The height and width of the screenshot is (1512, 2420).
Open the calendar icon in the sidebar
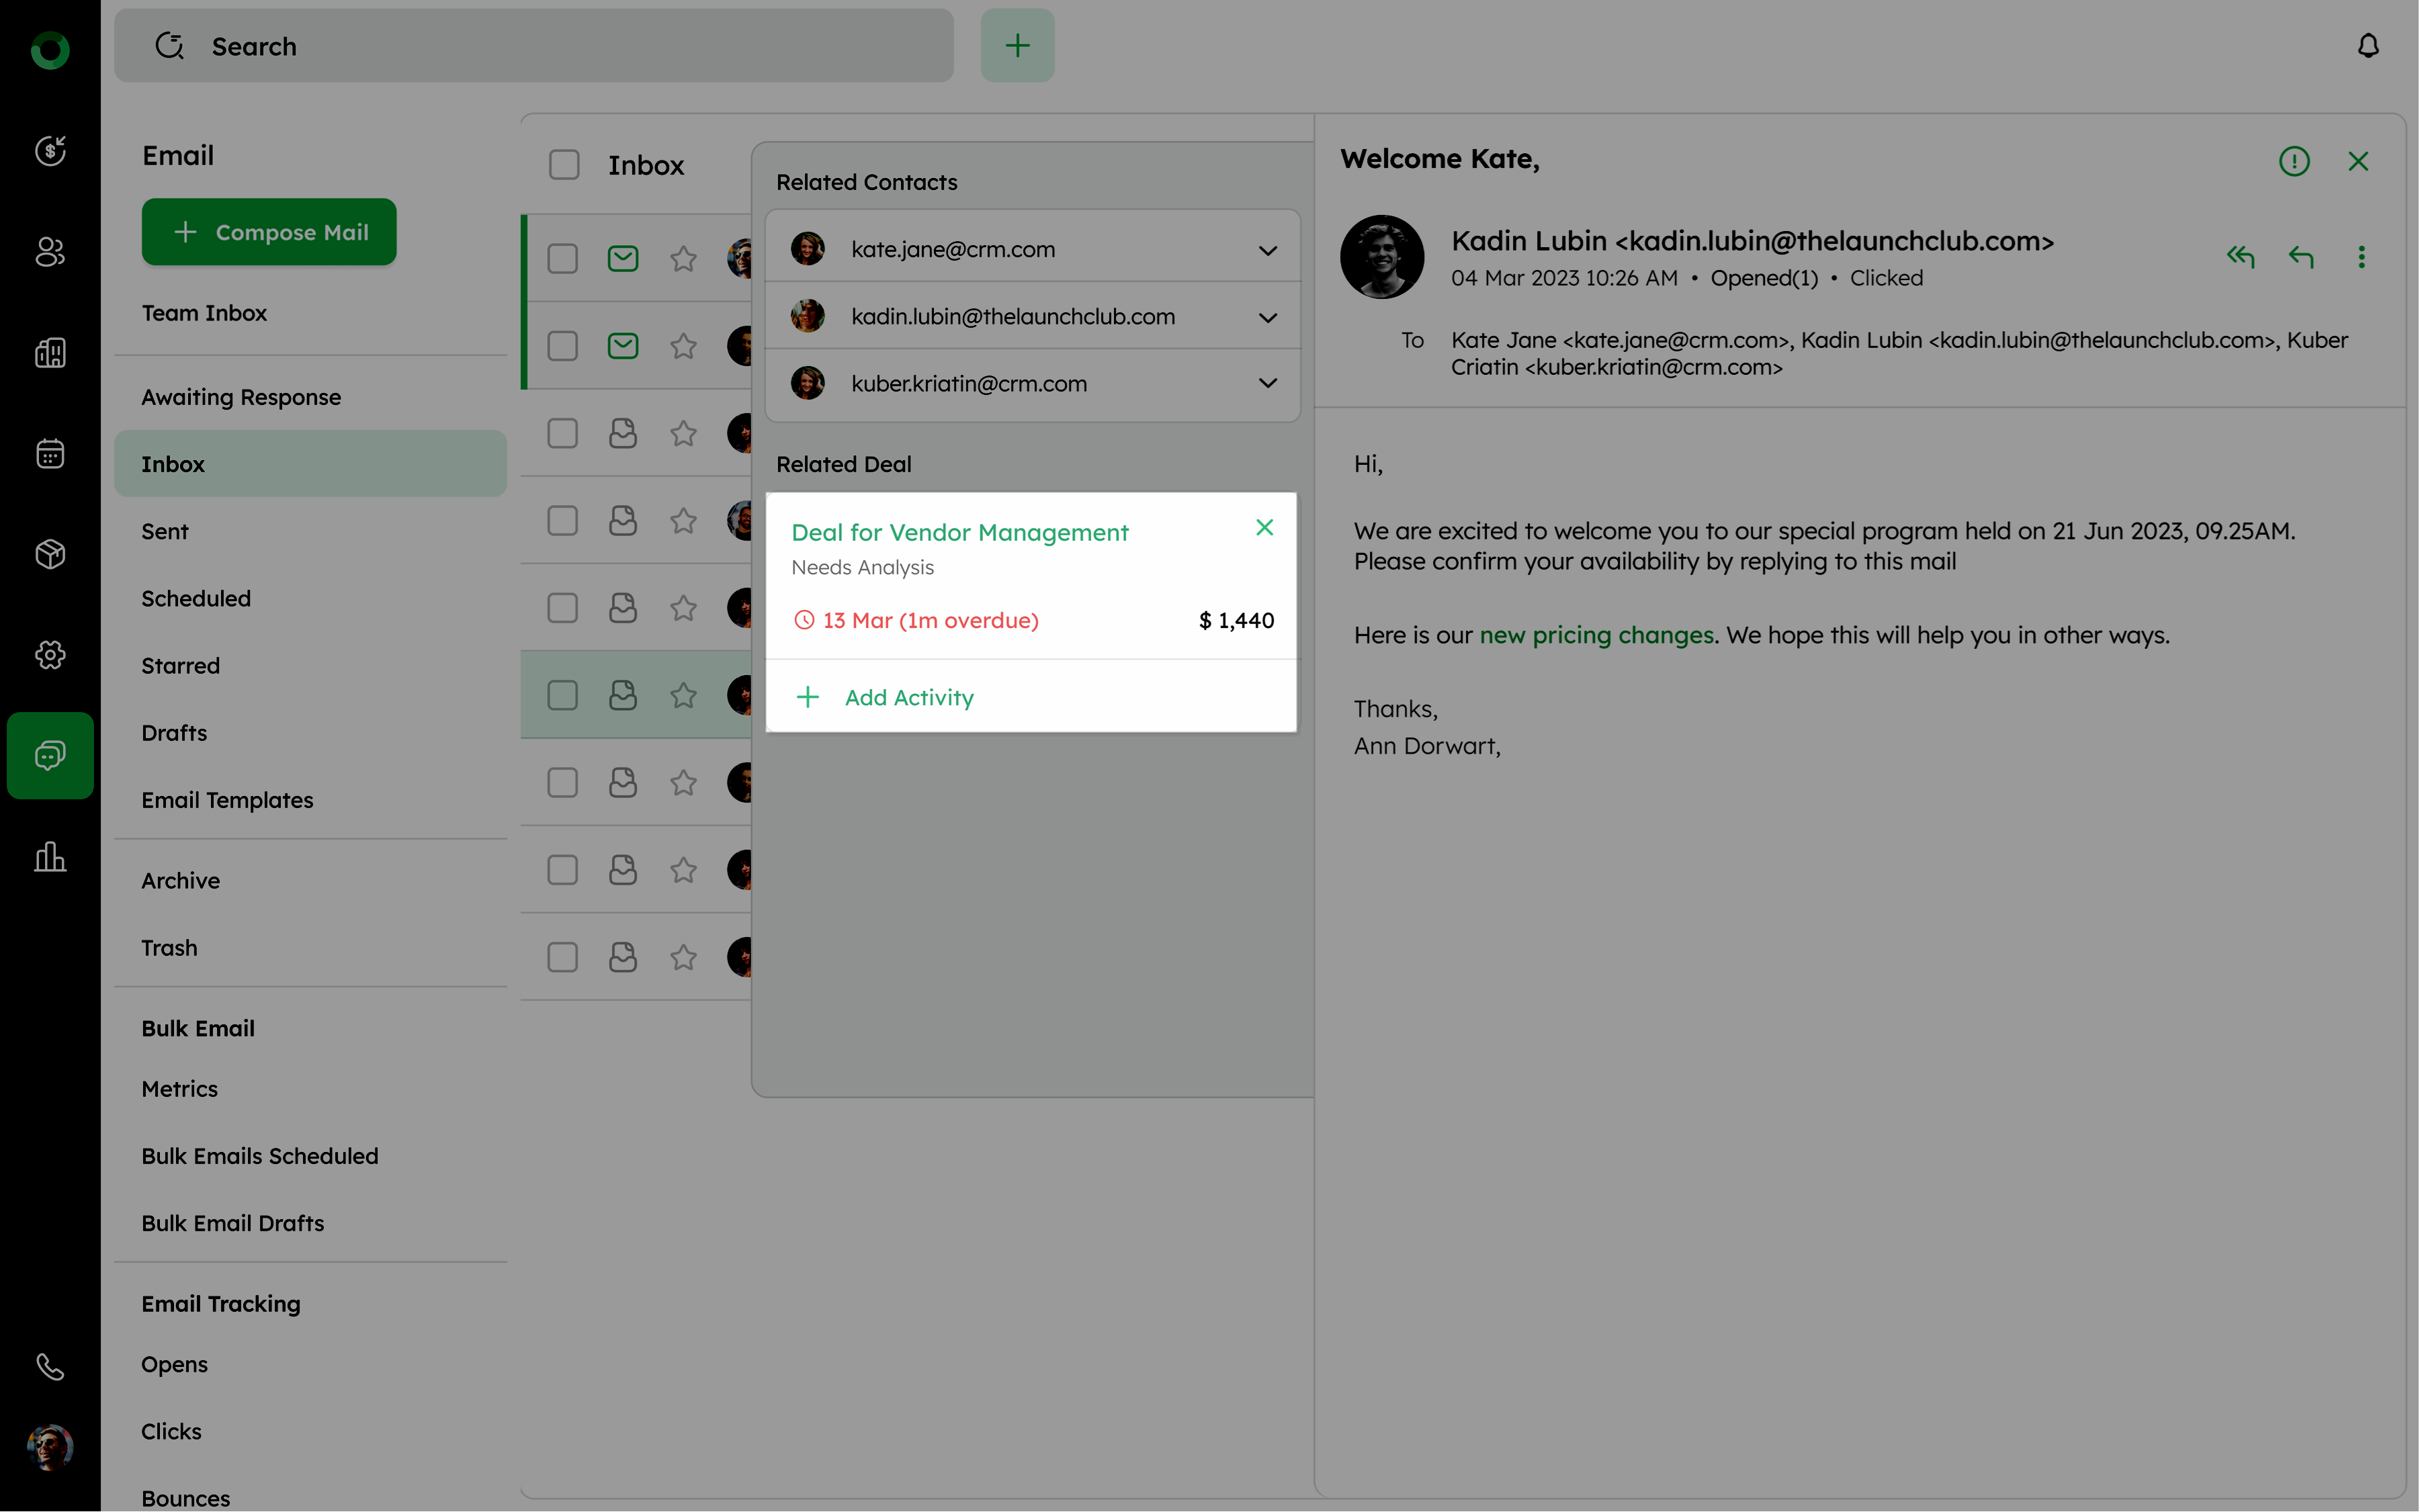(50, 454)
